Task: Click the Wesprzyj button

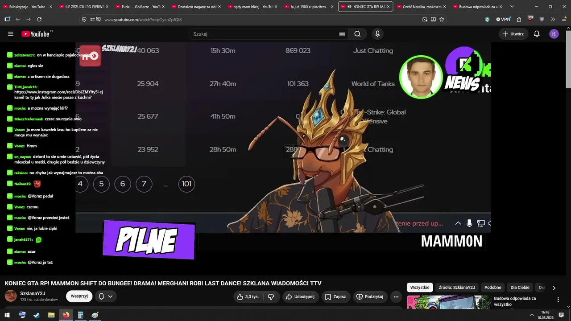Action: pos(79,296)
